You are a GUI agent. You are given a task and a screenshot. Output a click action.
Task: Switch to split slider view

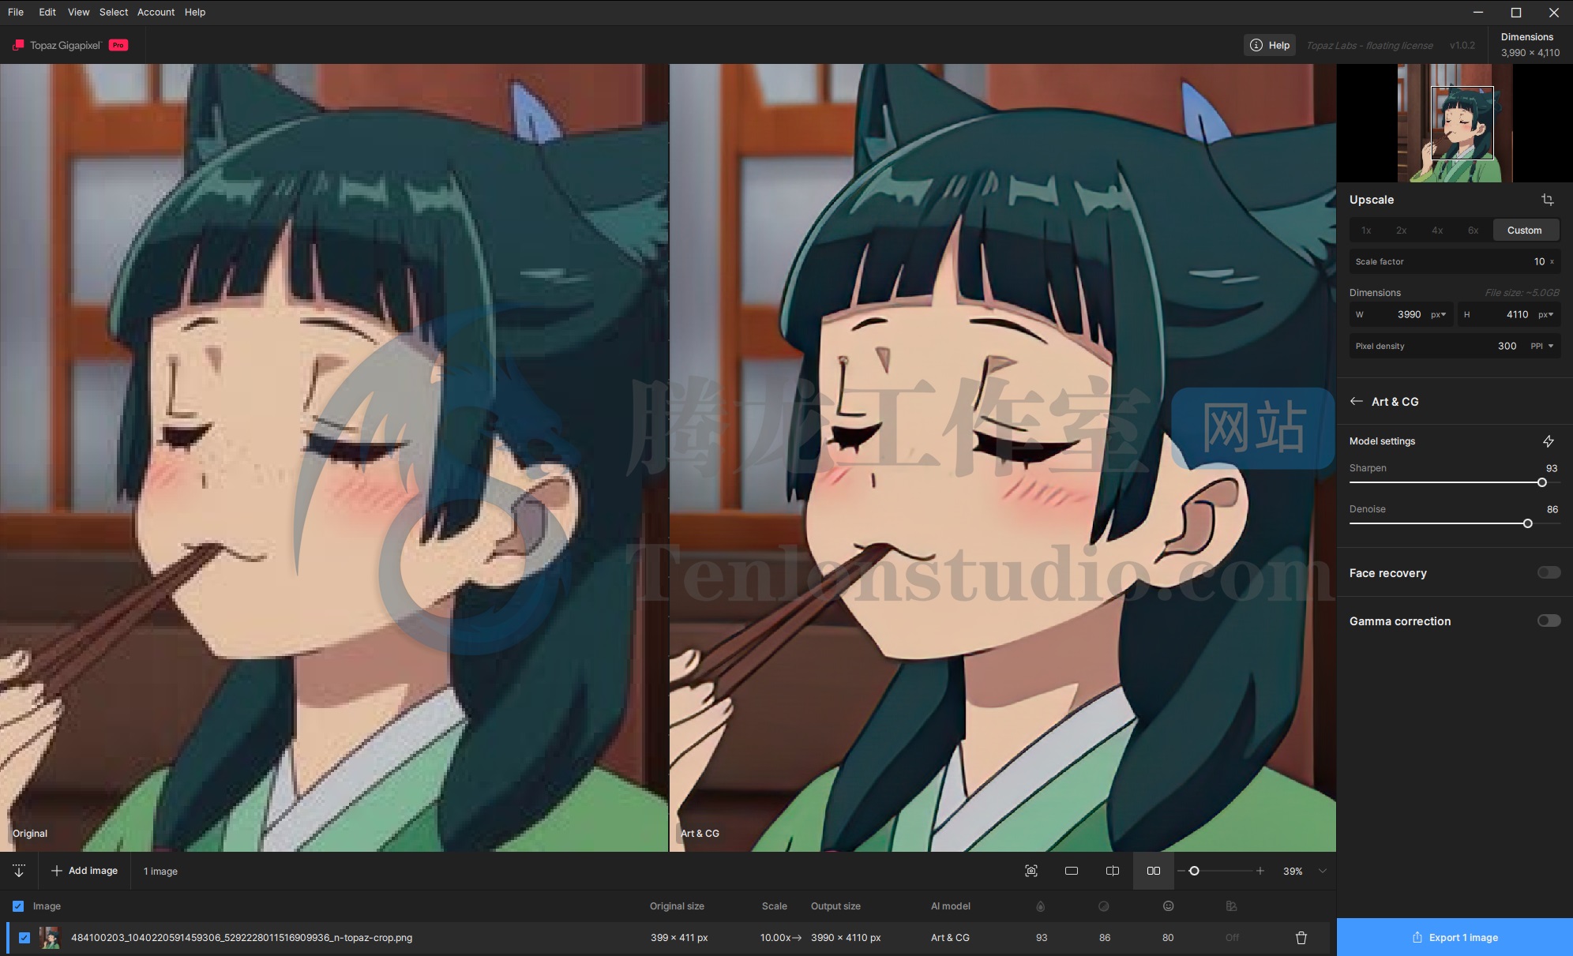[1113, 871]
